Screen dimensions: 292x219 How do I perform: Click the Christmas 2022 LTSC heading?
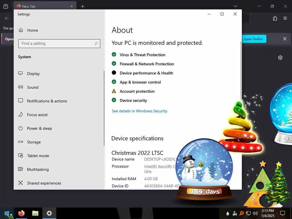137,153
